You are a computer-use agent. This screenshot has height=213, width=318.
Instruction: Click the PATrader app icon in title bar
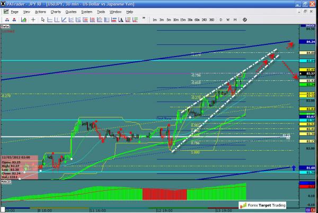4,4
